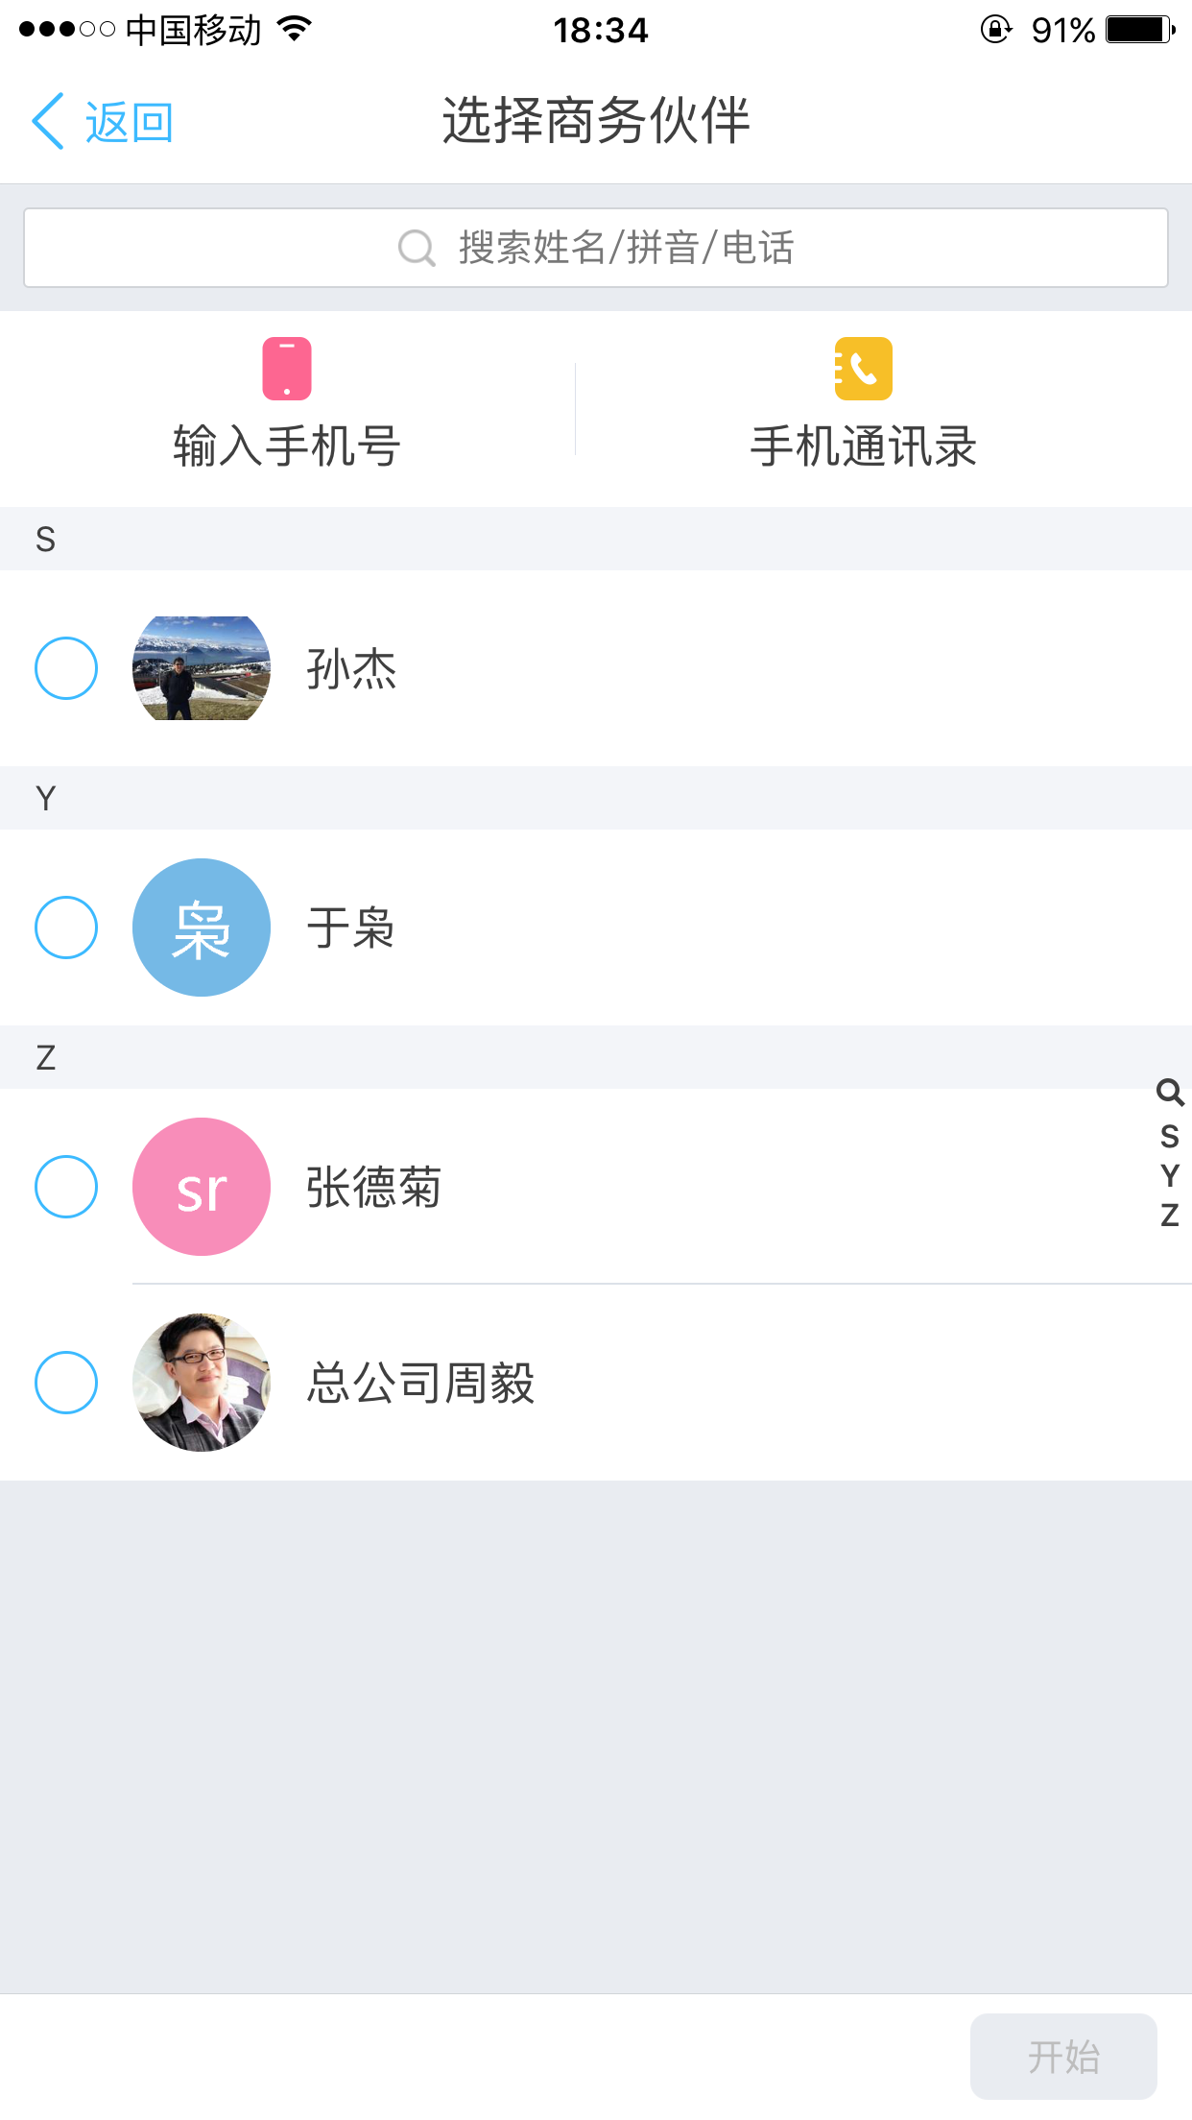This screenshot has width=1192, height=2120.
Task: Tap the back chevron arrow icon
Action: (x=48, y=122)
